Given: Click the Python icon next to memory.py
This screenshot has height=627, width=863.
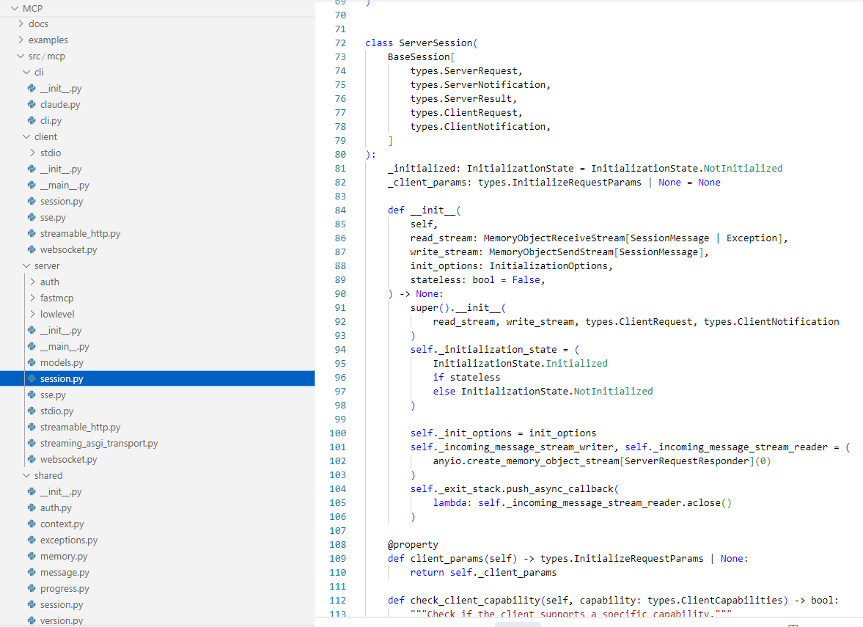Looking at the screenshot, I should click(32, 557).
